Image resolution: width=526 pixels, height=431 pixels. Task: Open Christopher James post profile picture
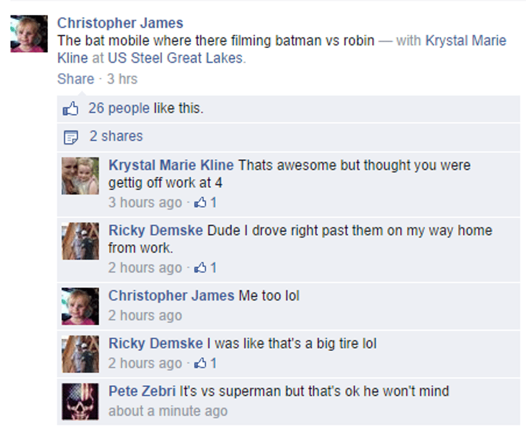pos(29,34)
